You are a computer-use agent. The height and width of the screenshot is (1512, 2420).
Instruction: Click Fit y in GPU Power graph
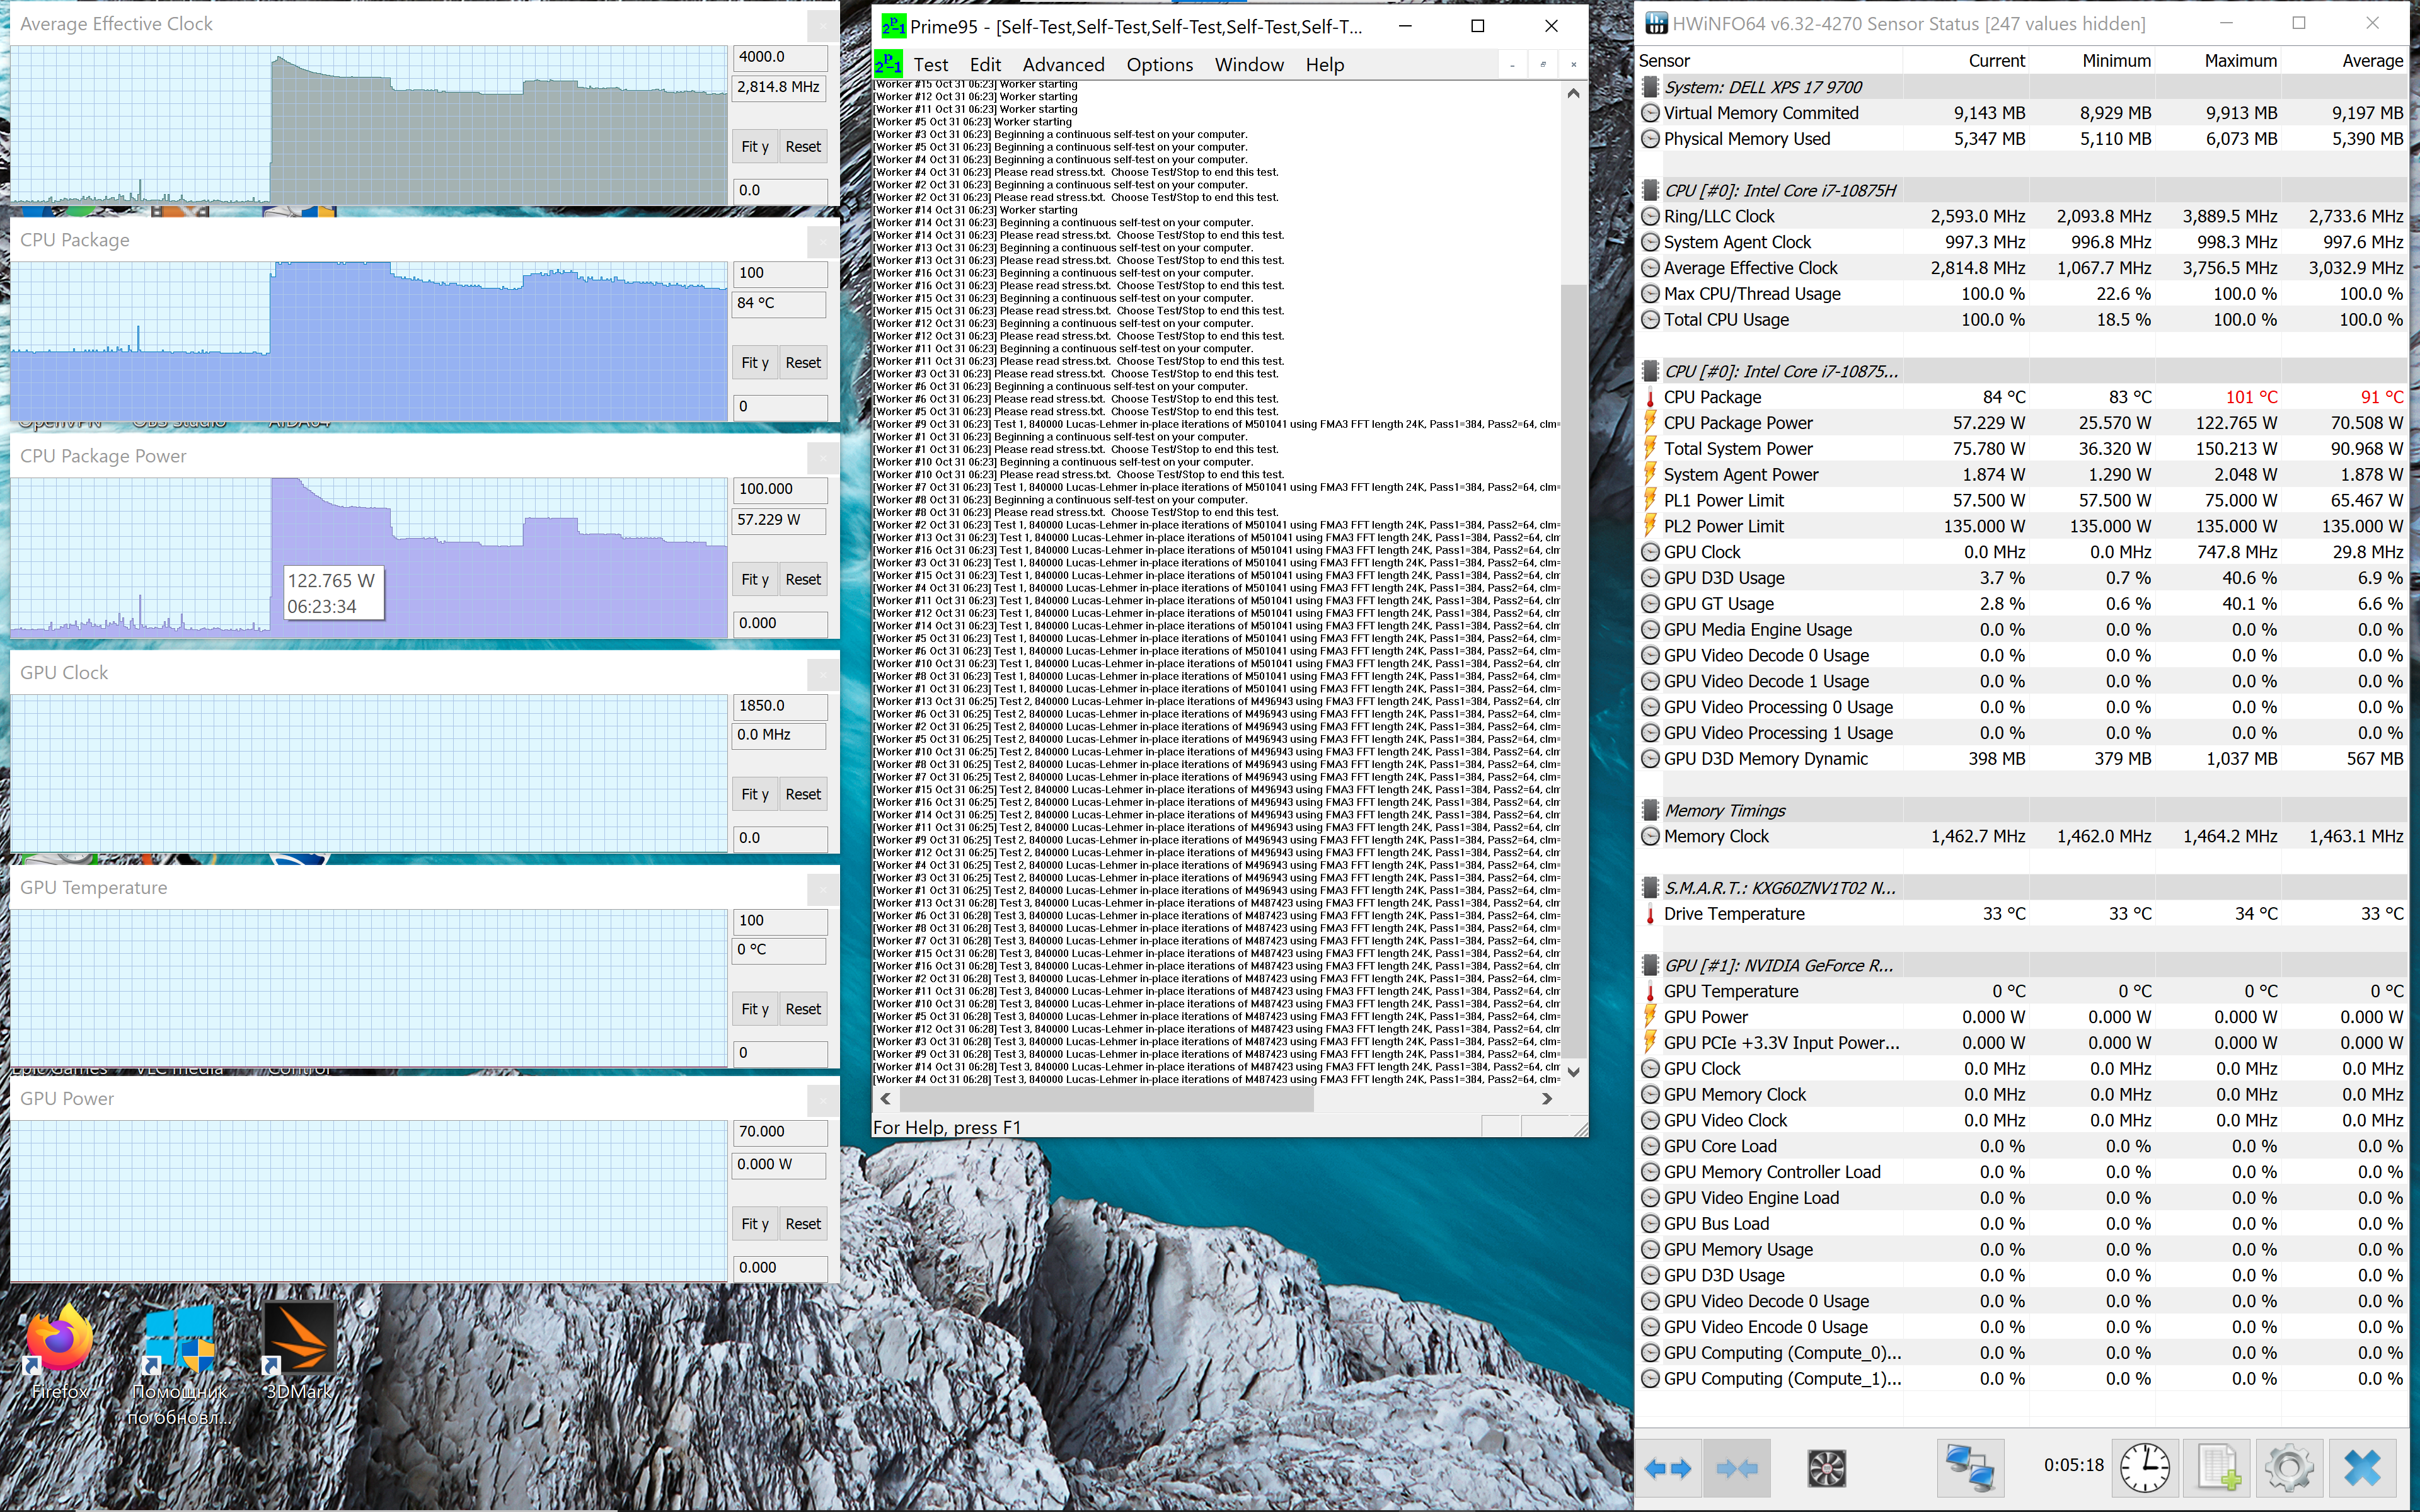[755, 1224]
